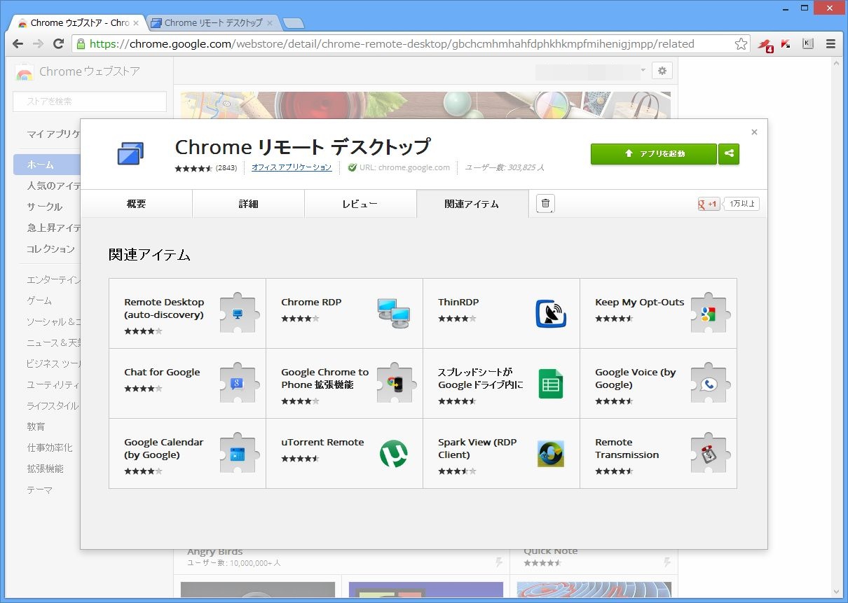Switch to the Chrome リモート デスクトップ browser tab
The width and height of the screenshot is (848, 603).
(x=213, y=22)
